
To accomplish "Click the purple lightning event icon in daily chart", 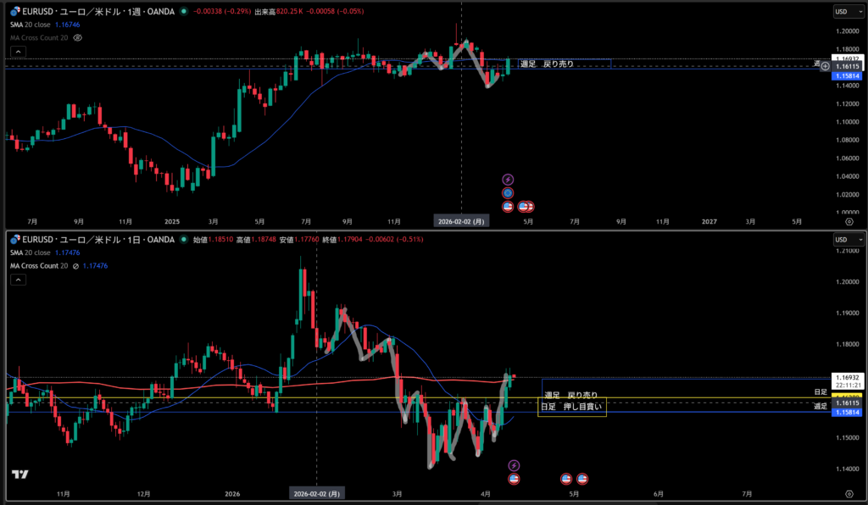I will coord(513,465).
